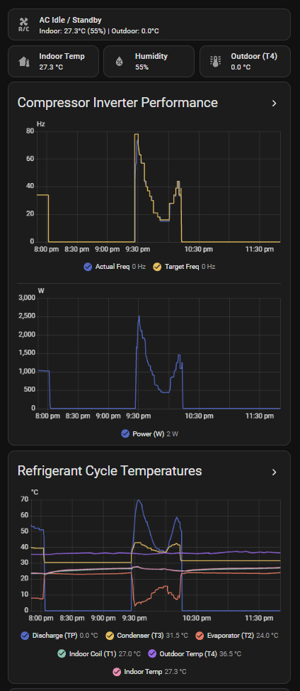
Task: Click the Refrigerant Cycle Temperatures heading
Action: tap(110, 470)
